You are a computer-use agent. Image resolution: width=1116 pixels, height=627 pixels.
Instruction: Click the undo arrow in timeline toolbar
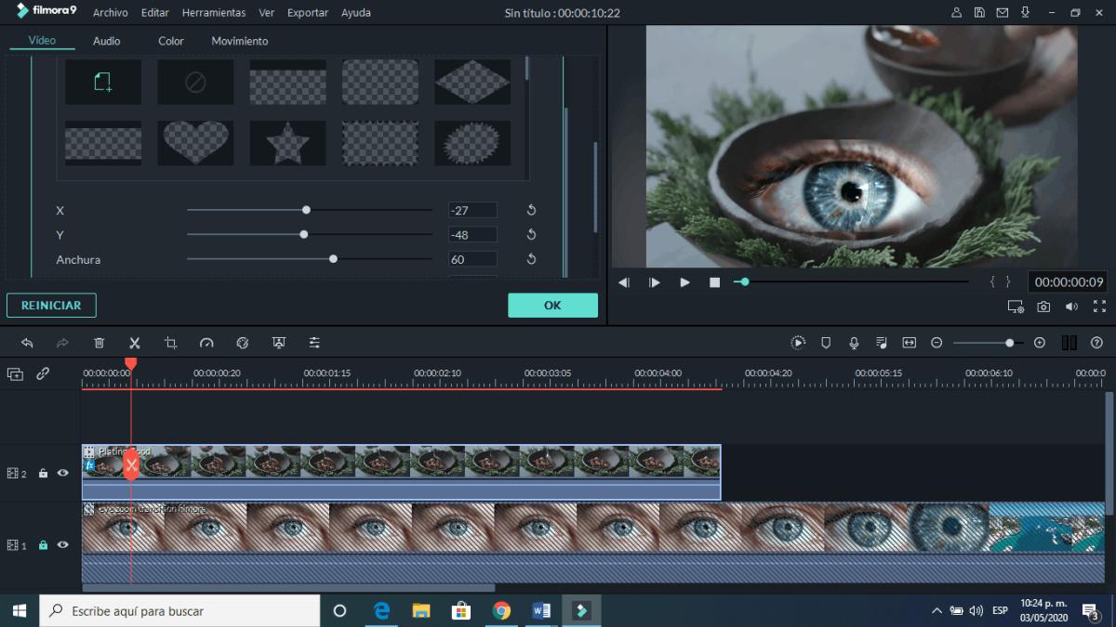coord(27,343)
